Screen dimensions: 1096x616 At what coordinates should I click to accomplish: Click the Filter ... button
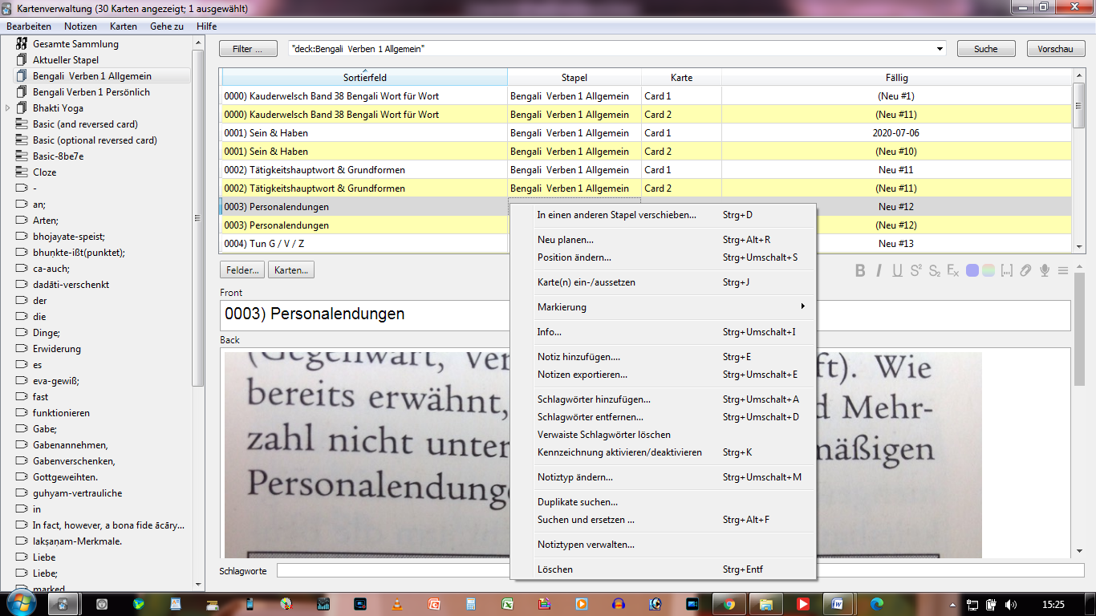pyautogui.click(x=249, y=49)
